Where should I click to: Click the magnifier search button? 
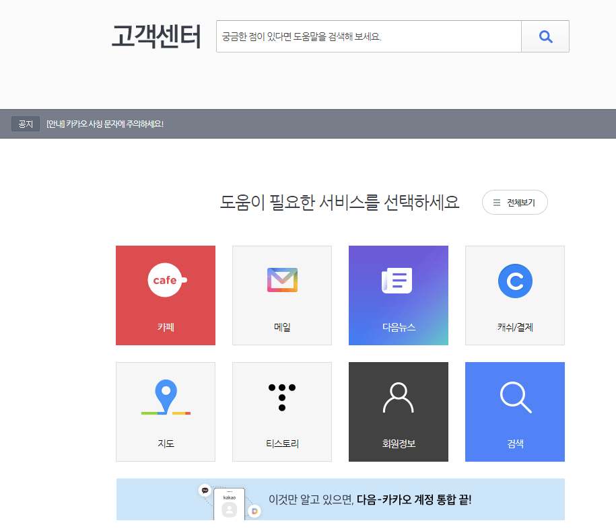coord(545,36)
